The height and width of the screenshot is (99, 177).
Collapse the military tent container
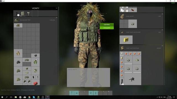point(56,18)
